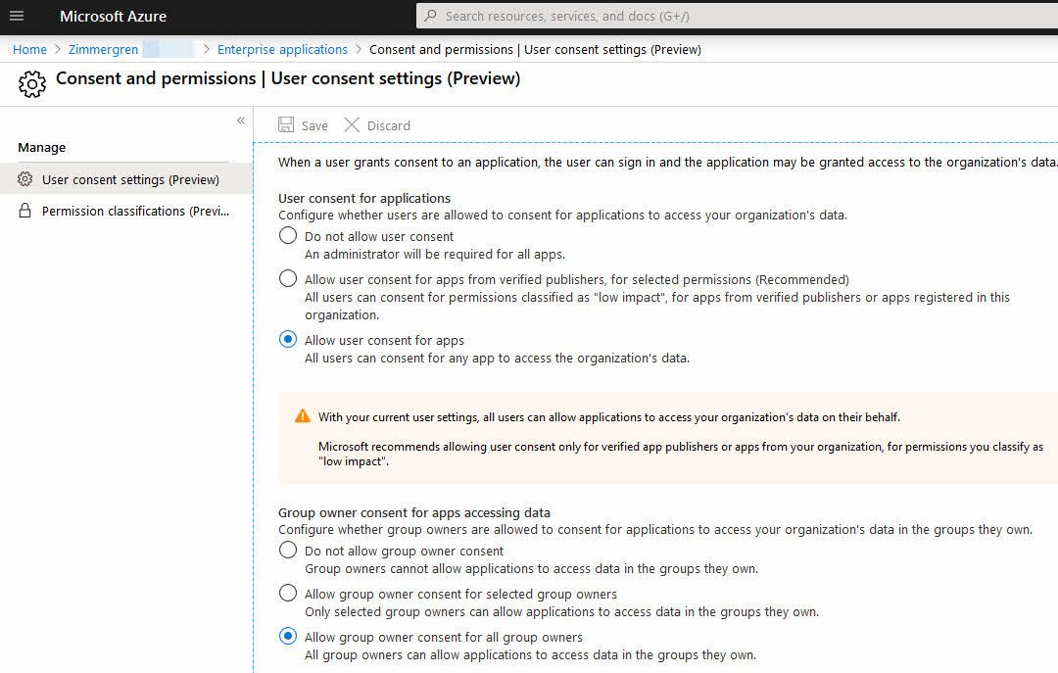Click the Manage section heading
Viewport: 1058px width, 673px height.
[x=42, y=147]
